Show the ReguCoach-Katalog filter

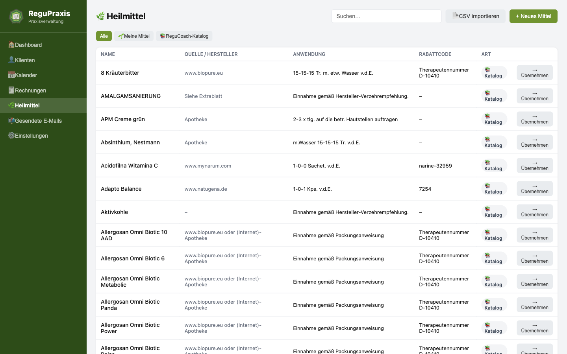coord(184,36)
